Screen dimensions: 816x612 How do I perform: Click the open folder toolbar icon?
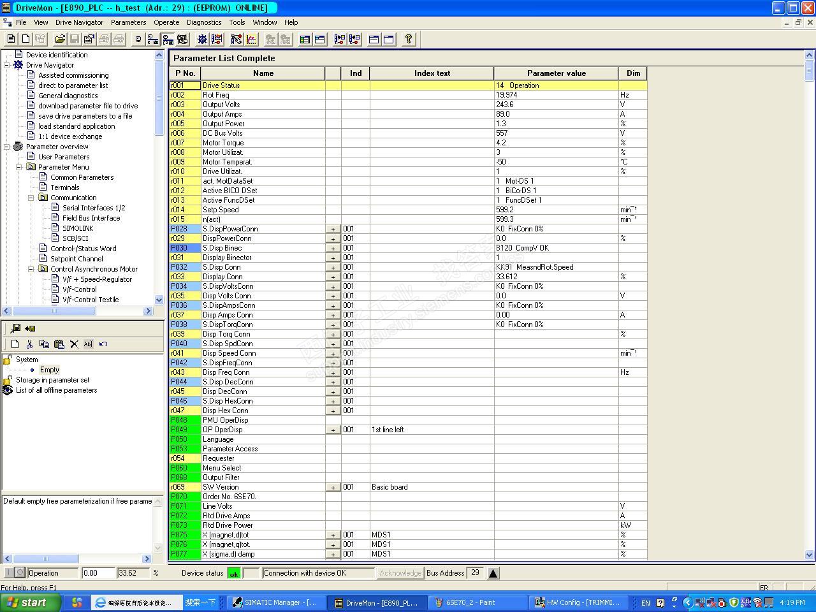click(60, 40)
